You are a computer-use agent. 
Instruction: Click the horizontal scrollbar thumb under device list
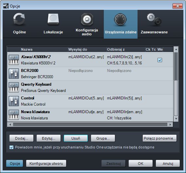tap(90, 125)
